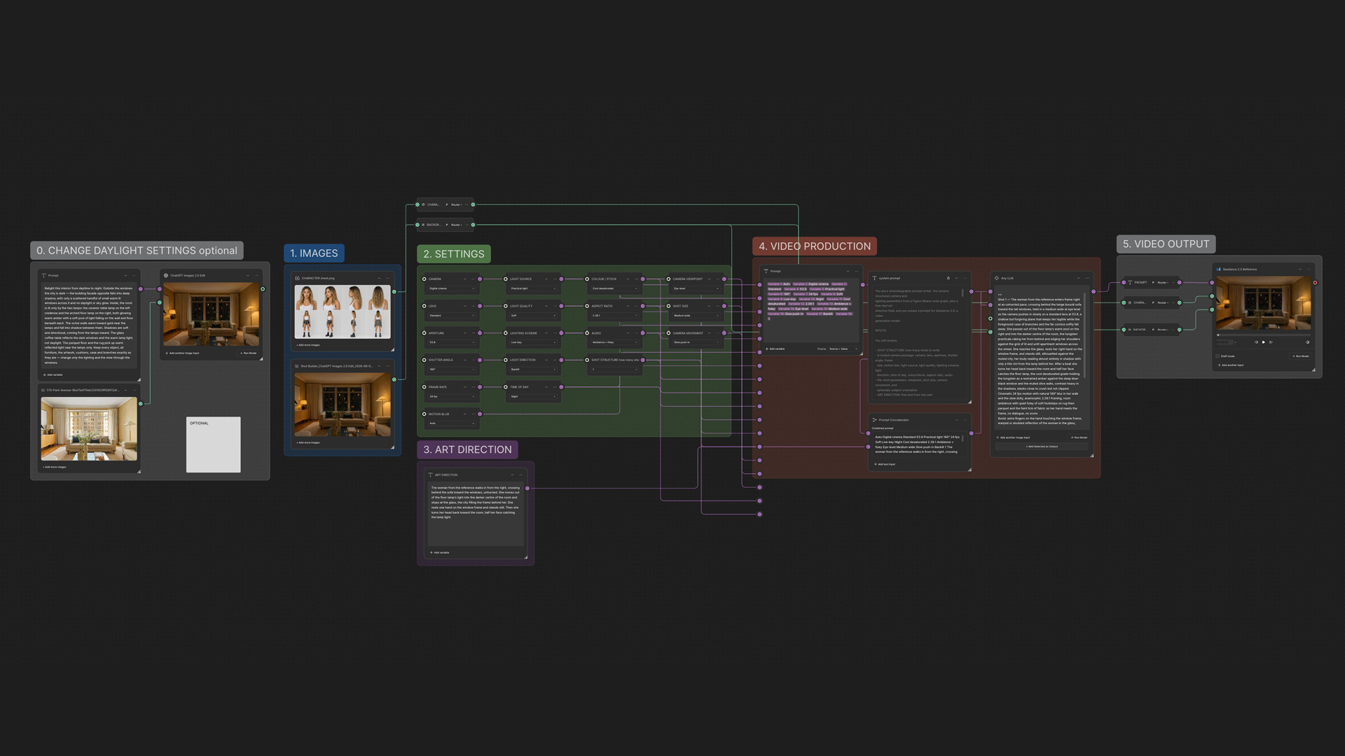The height and width of the screenshot is (756, 1345).
Task: Open the TIME OF DAY dropdown showing Night
Action: pos(533,396)
